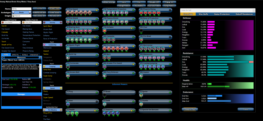This screenshot has width=263, height=121.
Task: Click the enhancement slot under Mystic Flight
Action: tap(68, 48)
